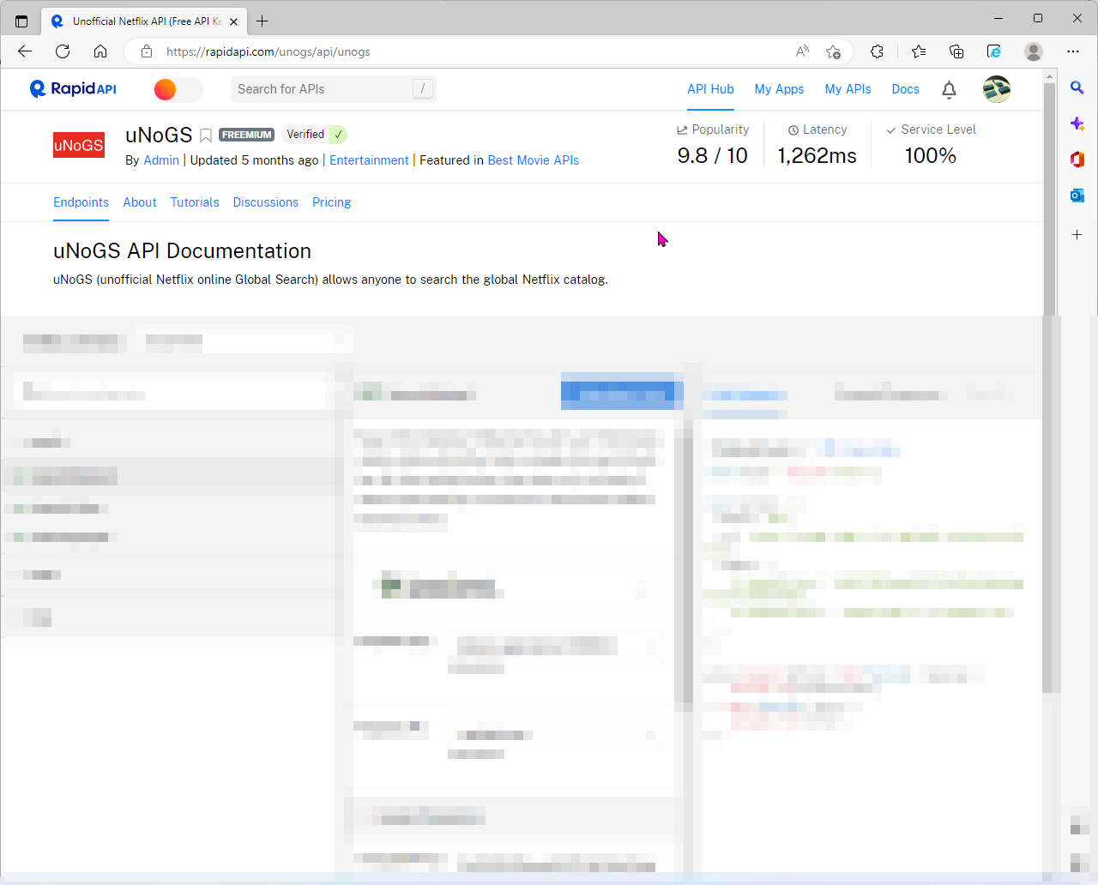This screenshot has height=885, width=1098.
Task: Open the Docs link
Action: coord(905,89)
